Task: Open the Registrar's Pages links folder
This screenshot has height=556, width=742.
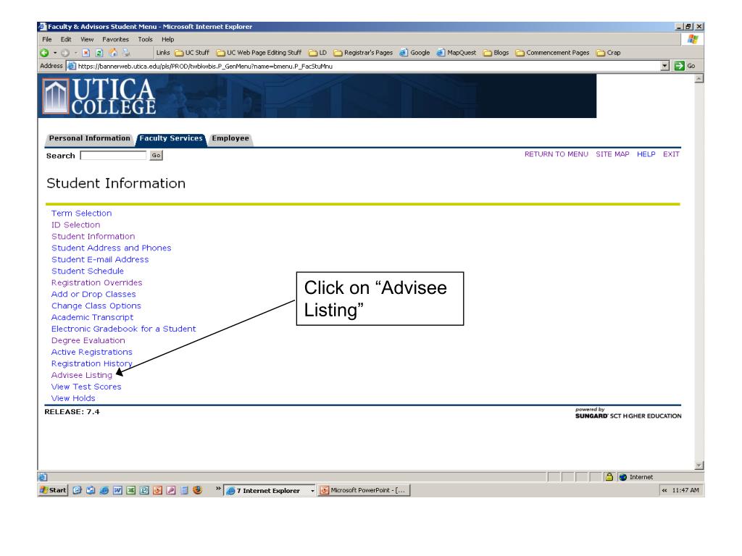Action: (x=363, y=53)
